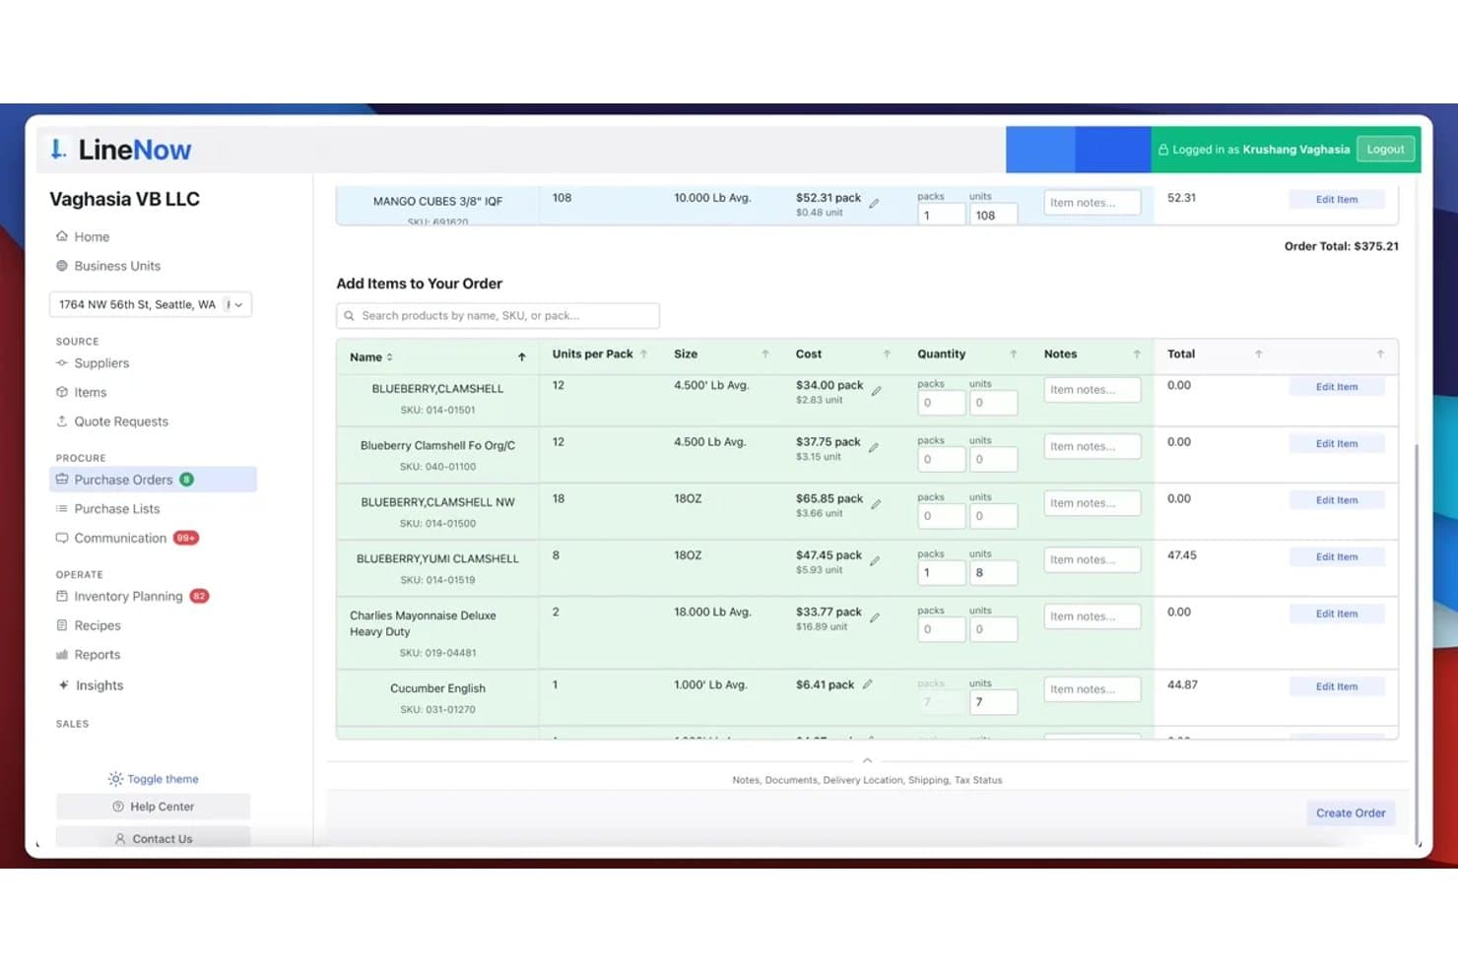Viewport: 1458px width, 972px height.
Task: Click the pencil icon beside $65.85 pack
Action: [876, 504]
